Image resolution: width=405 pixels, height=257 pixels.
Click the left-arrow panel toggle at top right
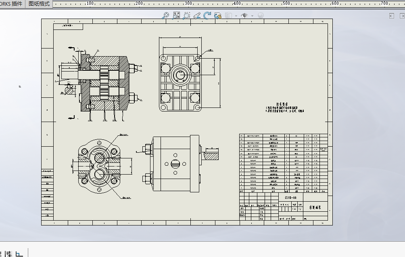pyautogui.click(x=392, y=16)
